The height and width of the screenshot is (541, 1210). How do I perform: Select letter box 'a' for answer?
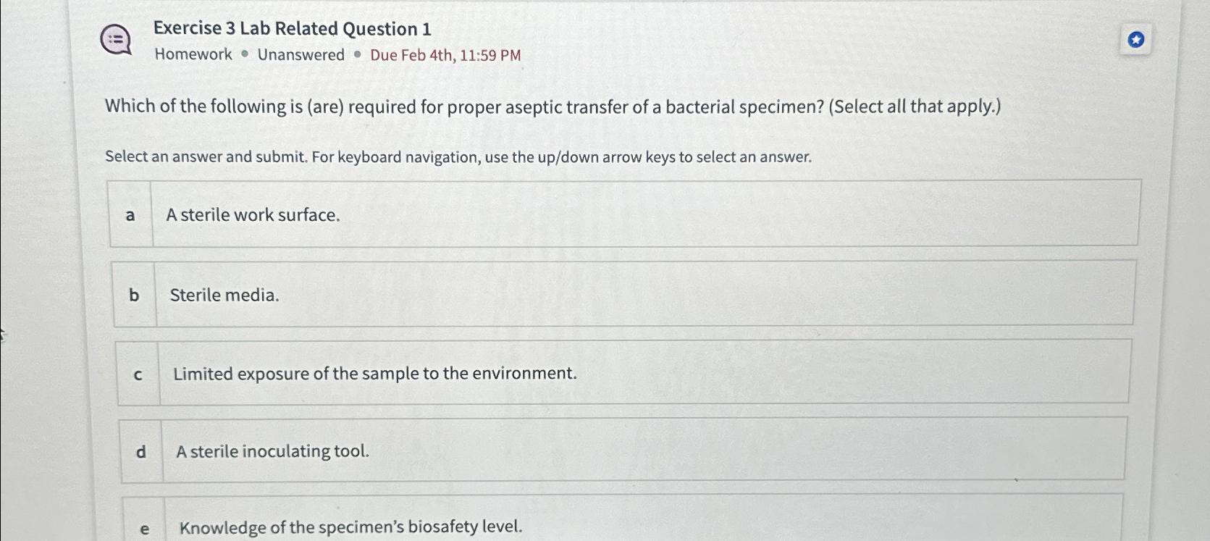130,214
